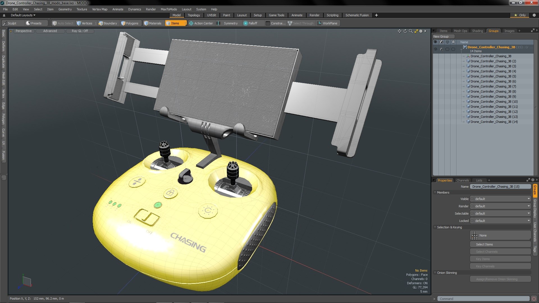Open the Mesh Edit vertical sidebar tab
Screen dimensions: 539x303
coord(3,79)
